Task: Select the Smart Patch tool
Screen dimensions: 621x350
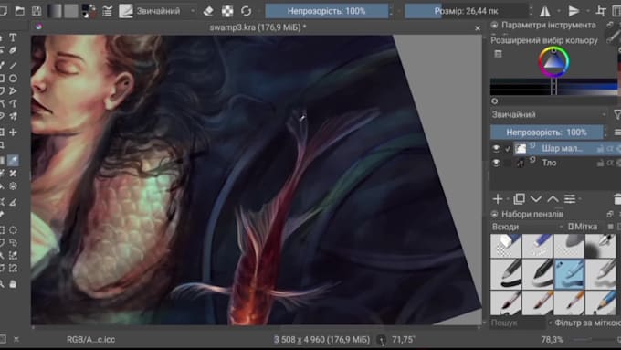Action: 13,174
